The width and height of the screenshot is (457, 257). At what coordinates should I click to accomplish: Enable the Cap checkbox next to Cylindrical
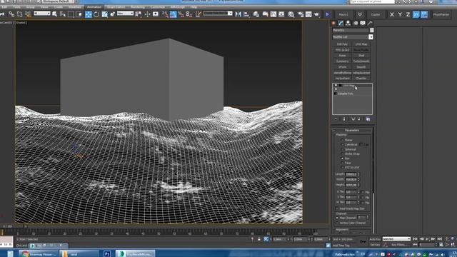click(361, 144)
